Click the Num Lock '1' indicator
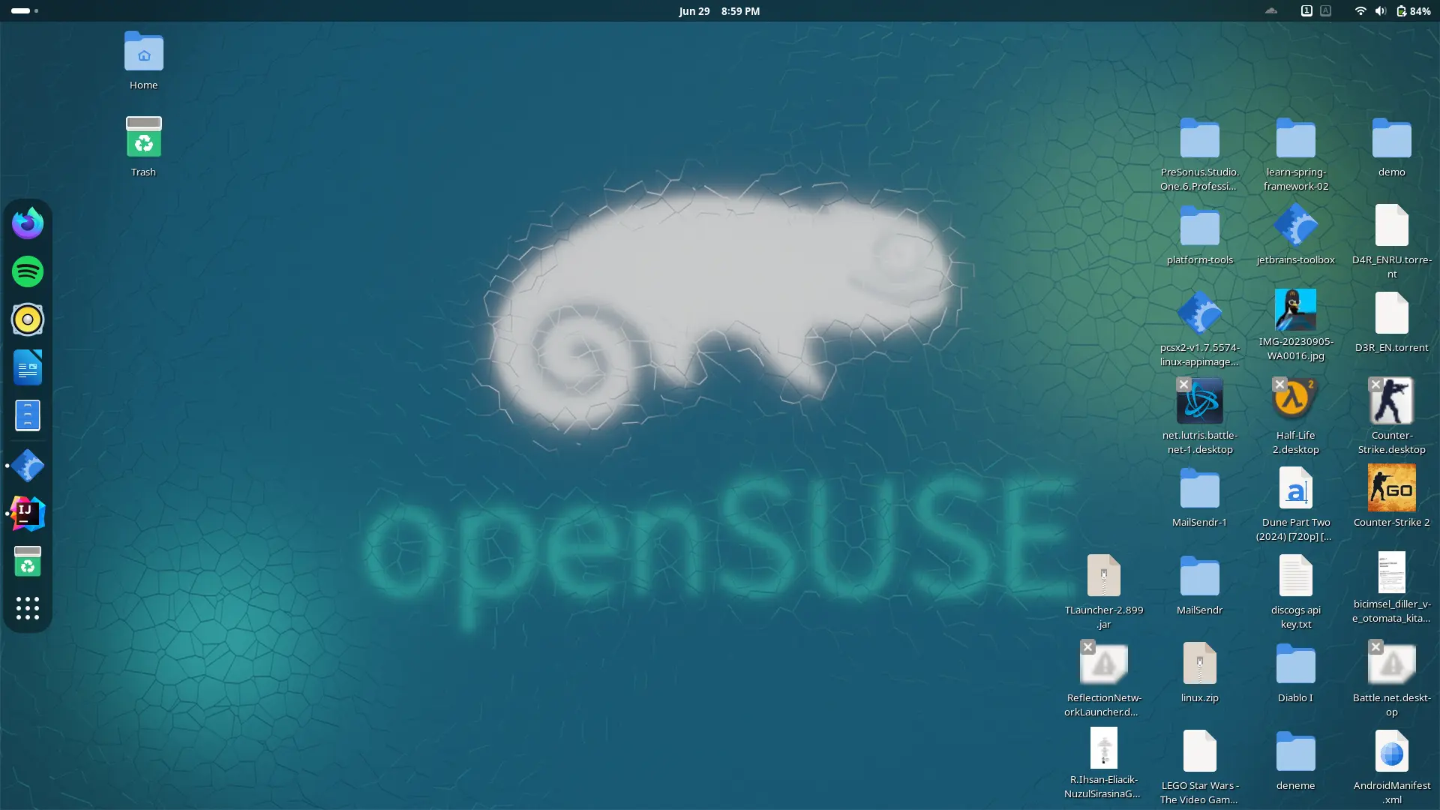Viewport: 1440px width, 810px height. 1306,11
